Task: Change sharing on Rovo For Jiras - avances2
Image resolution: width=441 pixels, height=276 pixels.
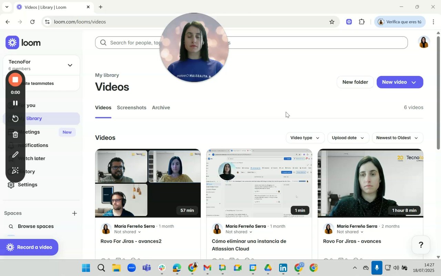Action: (127, 232)
